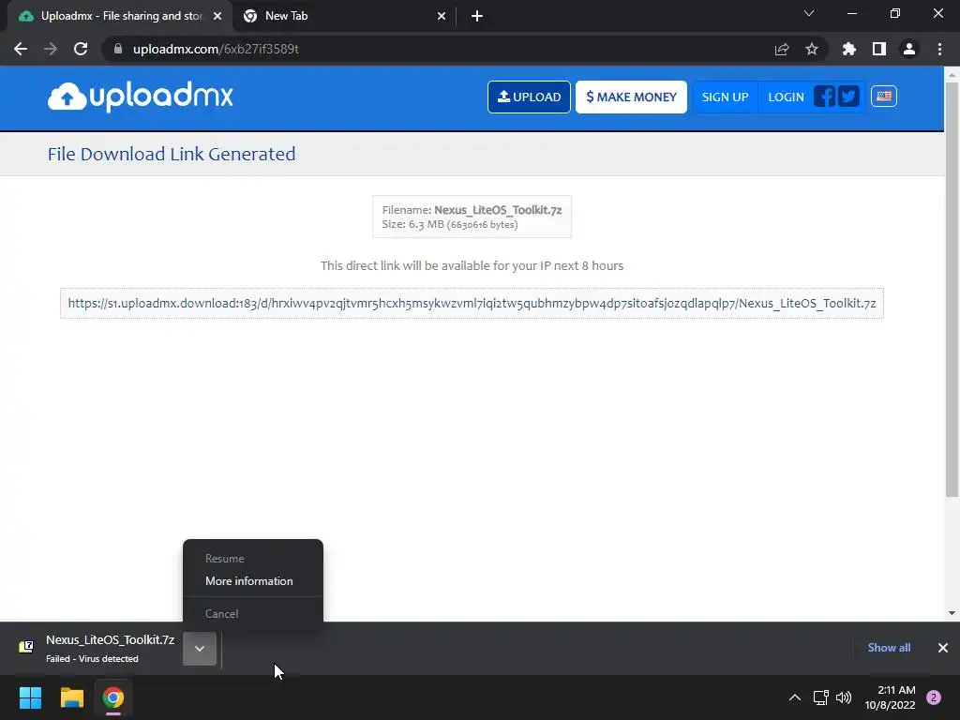The height and width of the screenshot is (720, 960).
Task: View site info via the lock icon
Action: tap(118, 49)
